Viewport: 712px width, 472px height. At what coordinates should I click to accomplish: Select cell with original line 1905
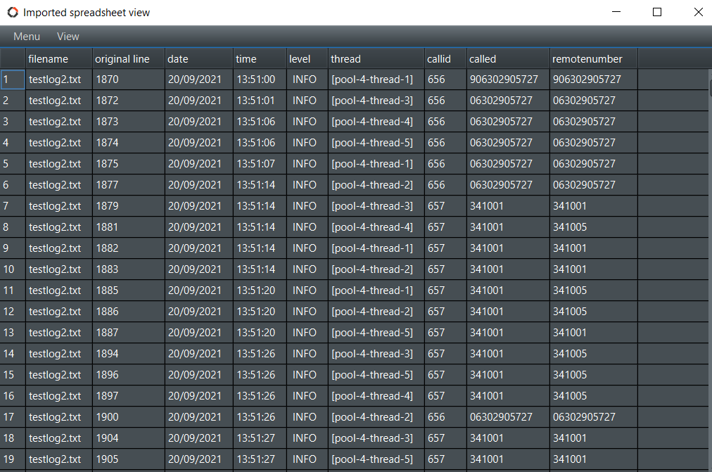coord(129,459)
